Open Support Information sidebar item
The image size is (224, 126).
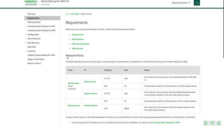36,59
